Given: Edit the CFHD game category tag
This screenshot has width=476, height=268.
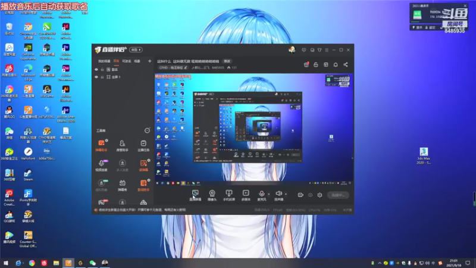Looking at the screenshot, I should tap(173, 68).
